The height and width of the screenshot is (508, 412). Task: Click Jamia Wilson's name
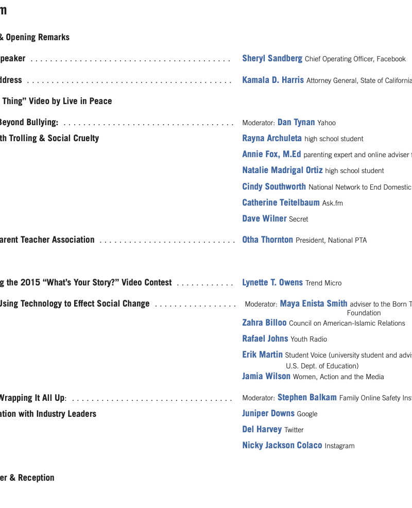click(x=266, y=377)
